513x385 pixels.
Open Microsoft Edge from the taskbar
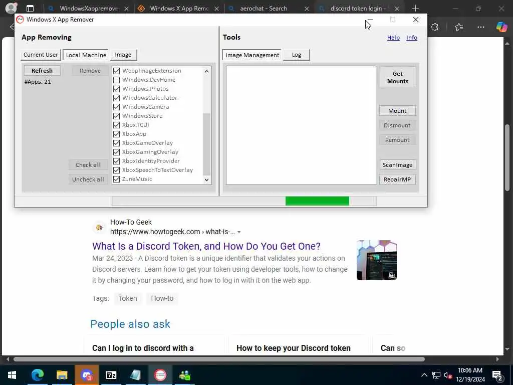tap(37, 375)
